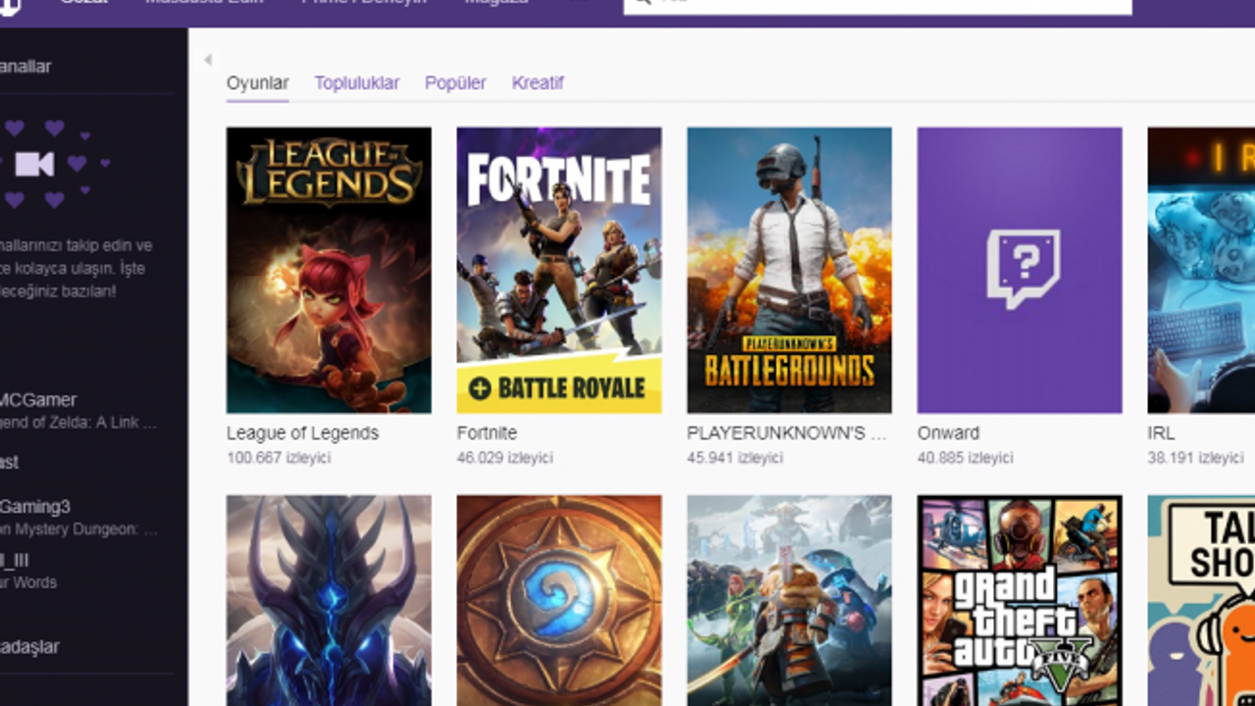Click the League of Legends title link
Viewport: 1255px width, 706px height.
302,432
